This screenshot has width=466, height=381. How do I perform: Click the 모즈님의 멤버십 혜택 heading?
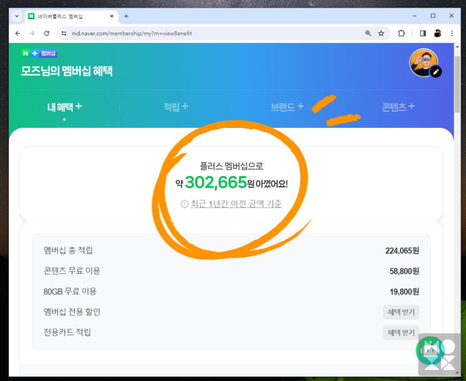(67, 71)
